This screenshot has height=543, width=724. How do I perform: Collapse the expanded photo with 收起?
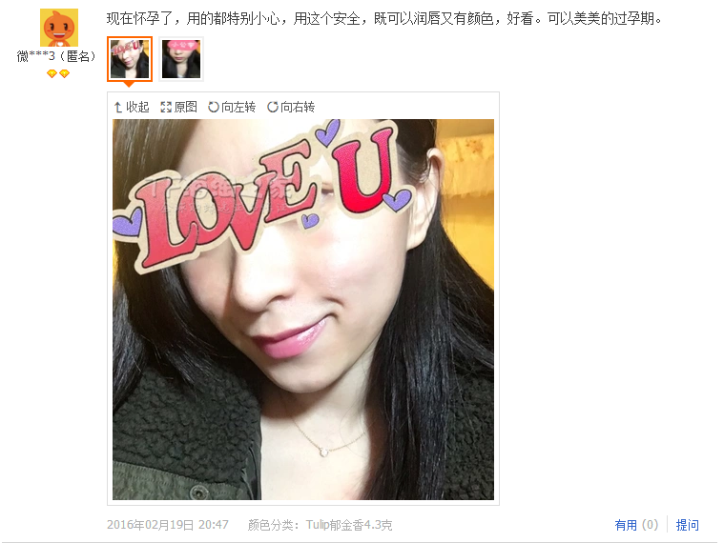click(132, 107)
